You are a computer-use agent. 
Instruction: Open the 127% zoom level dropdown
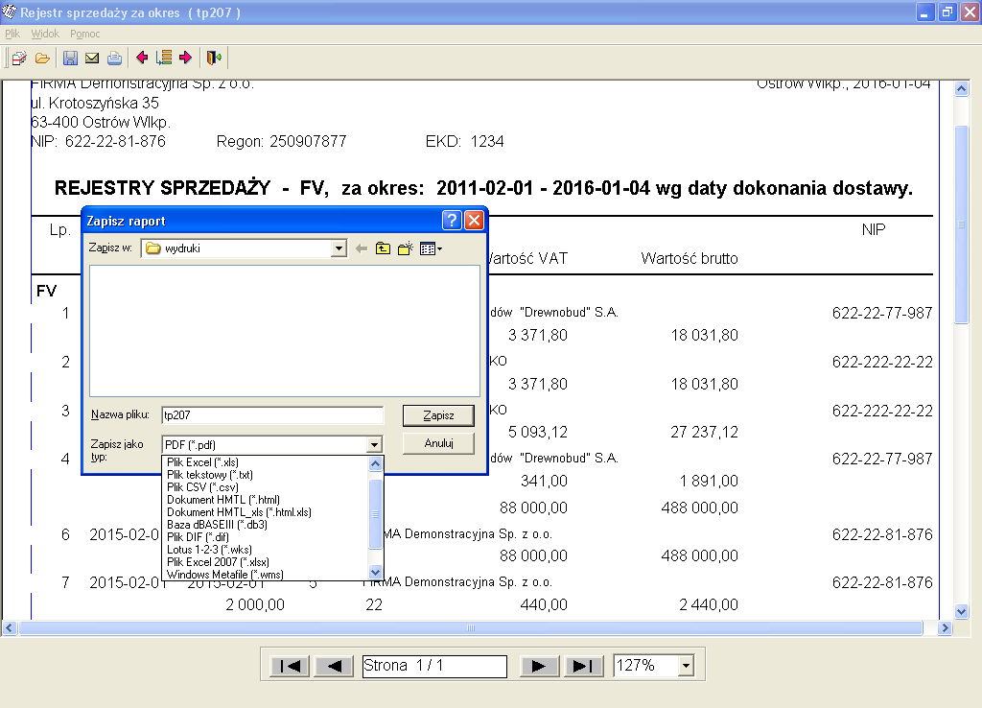click(686, 666)
